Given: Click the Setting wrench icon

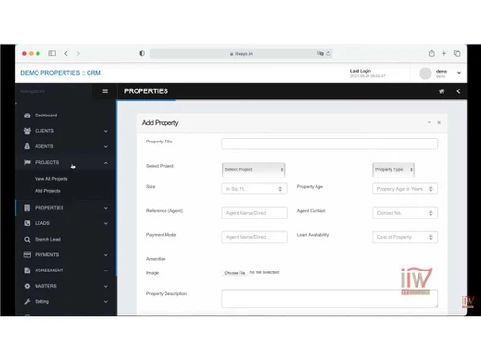Looking at the screenshot, I should click(27, 301).
